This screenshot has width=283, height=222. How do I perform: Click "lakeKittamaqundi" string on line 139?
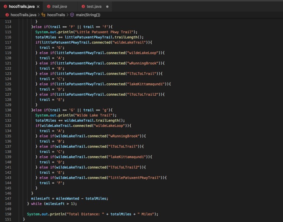(x=127, y=157)
